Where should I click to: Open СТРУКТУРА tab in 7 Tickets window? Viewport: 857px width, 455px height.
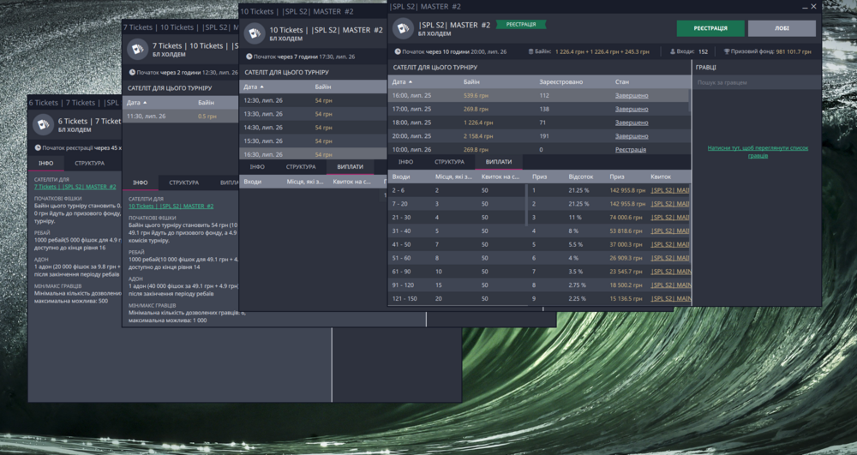pos(183,183)
